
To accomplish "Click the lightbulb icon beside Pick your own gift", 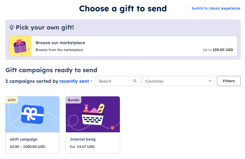I will pyautogui.click(x=12, y=27).
